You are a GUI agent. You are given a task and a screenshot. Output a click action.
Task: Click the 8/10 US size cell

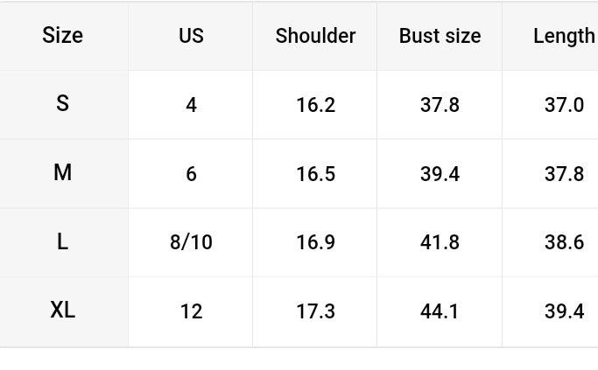(x=191, y=242)
